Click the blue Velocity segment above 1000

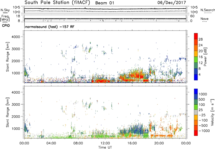[196, 91]
